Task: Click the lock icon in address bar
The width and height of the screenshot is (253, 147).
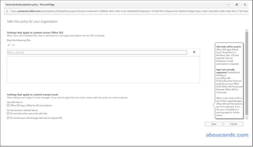Action: click(7, 11)
